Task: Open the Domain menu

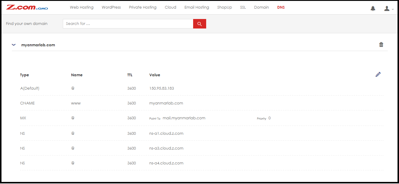Action: pyautogui.click(x=262, y=7)
